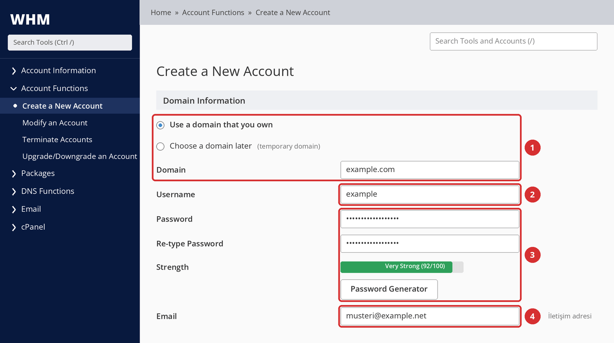Click the WHM logo
The image size is (614, 343).
tap(30, 20)
